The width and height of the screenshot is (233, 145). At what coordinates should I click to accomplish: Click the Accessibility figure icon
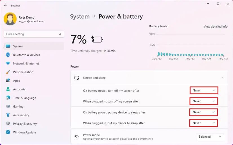point(8,115)
